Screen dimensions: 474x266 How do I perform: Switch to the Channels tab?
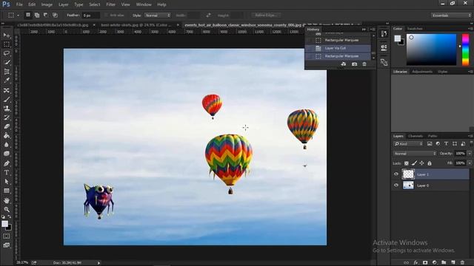pyautogui.click(x=415, y=136)
